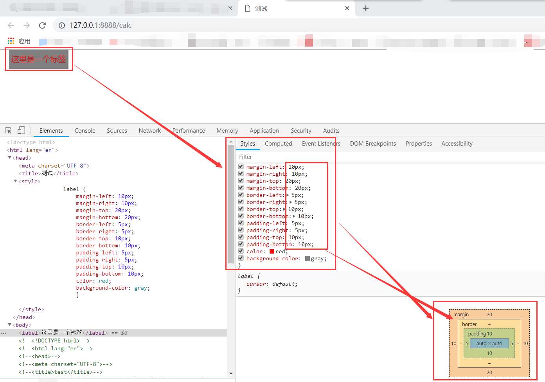545x382 pixels.
Task: Click the address bar URL 127.0.0.1:8888/calc
Action: point(101,25)
